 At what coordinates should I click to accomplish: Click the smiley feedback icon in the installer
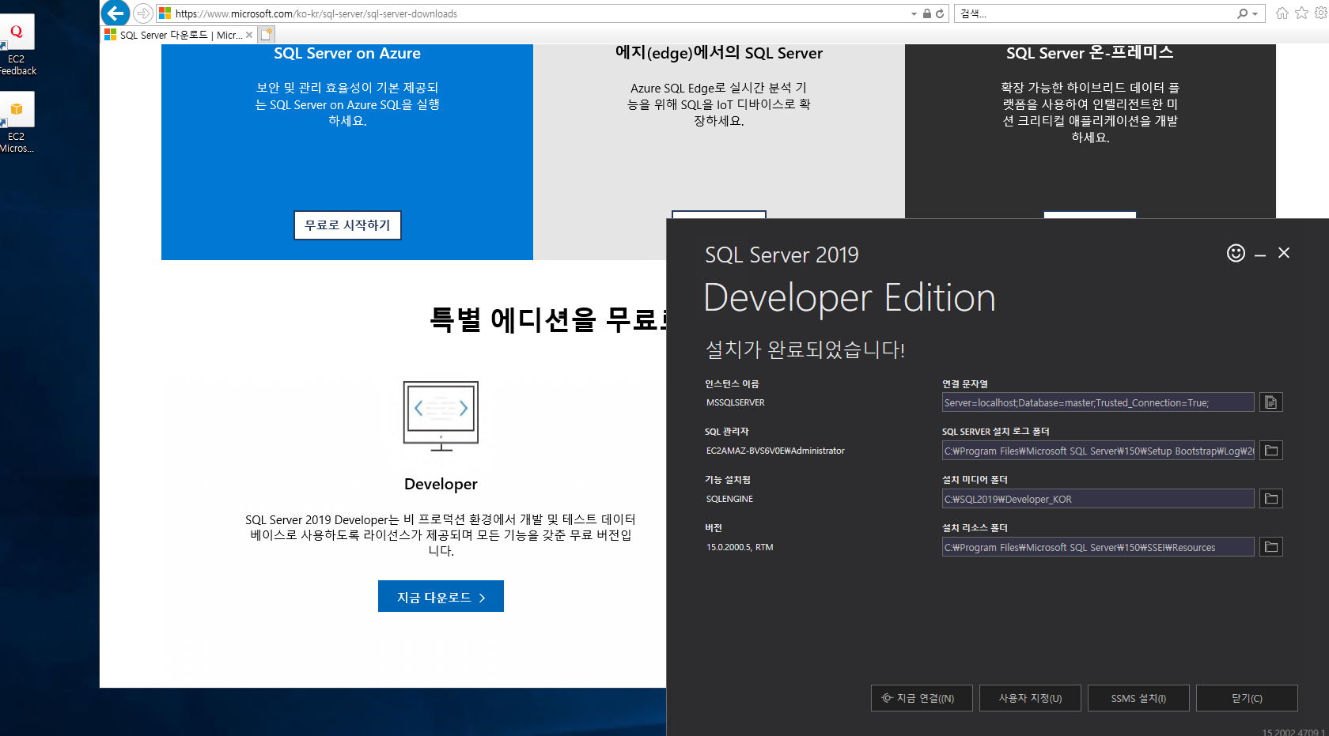tap(1236, 253)
